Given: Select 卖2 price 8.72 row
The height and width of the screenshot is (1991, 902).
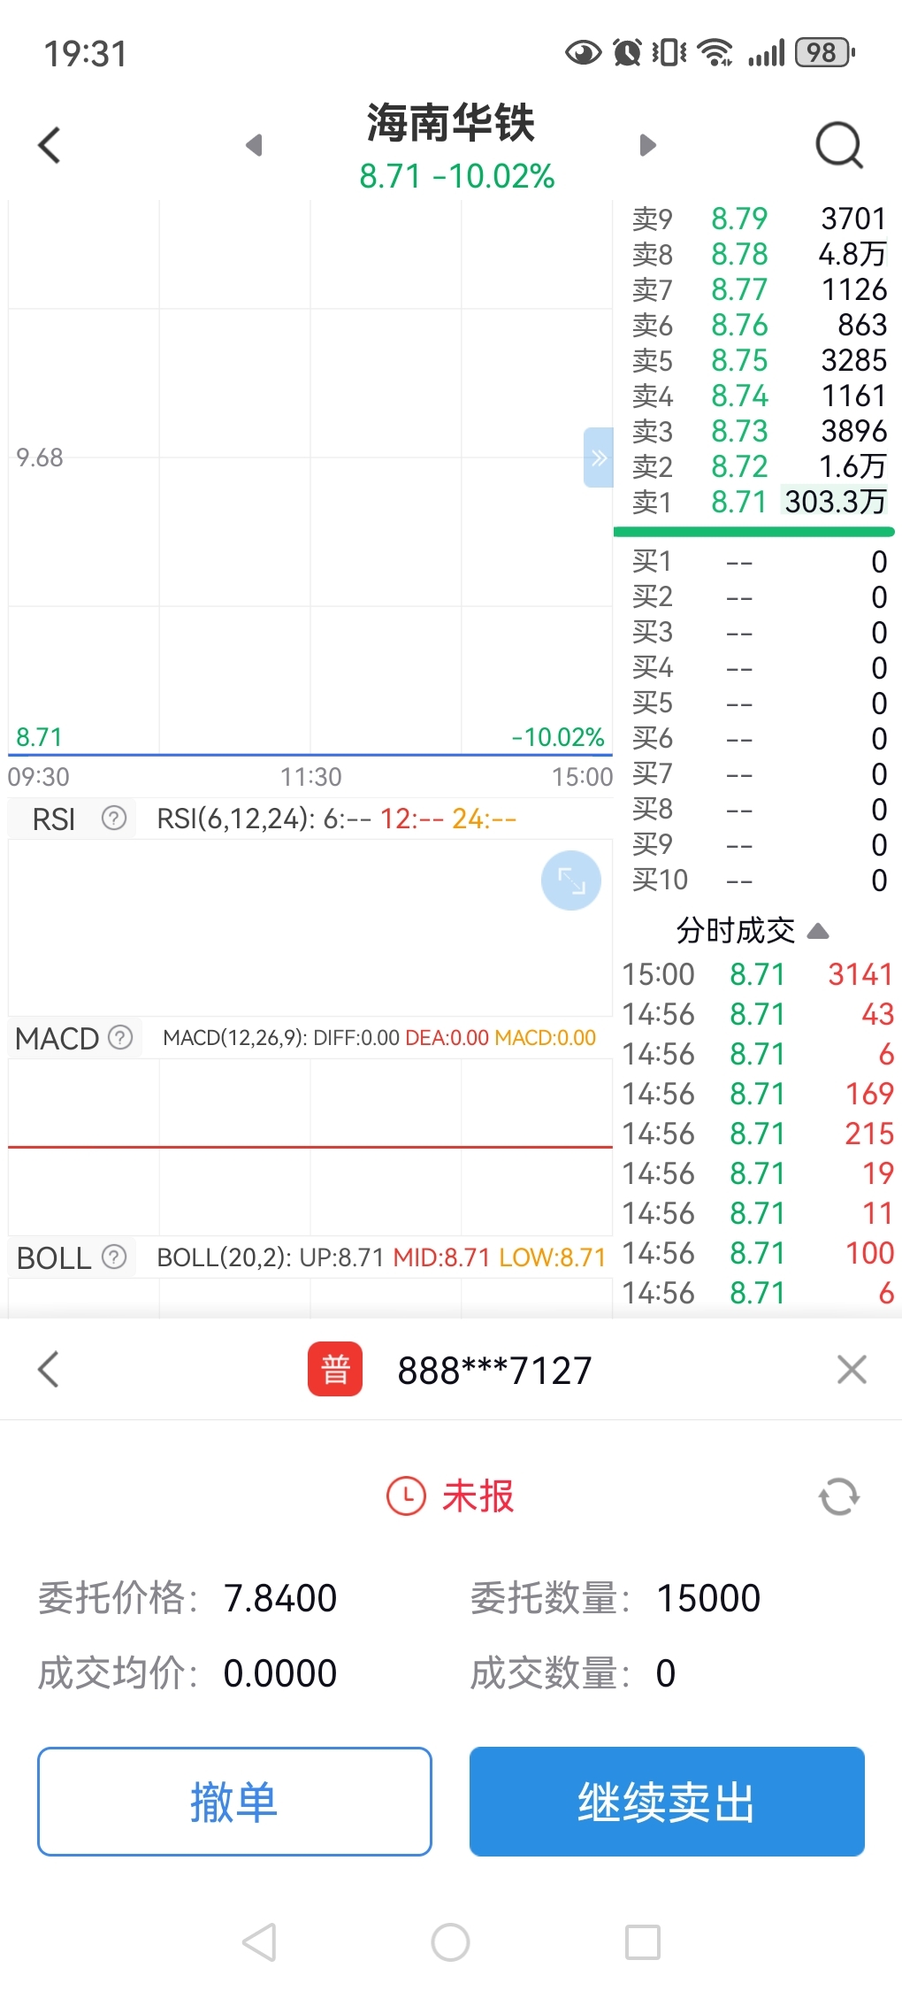Looking at the screenshot, I should coord(758,466).
